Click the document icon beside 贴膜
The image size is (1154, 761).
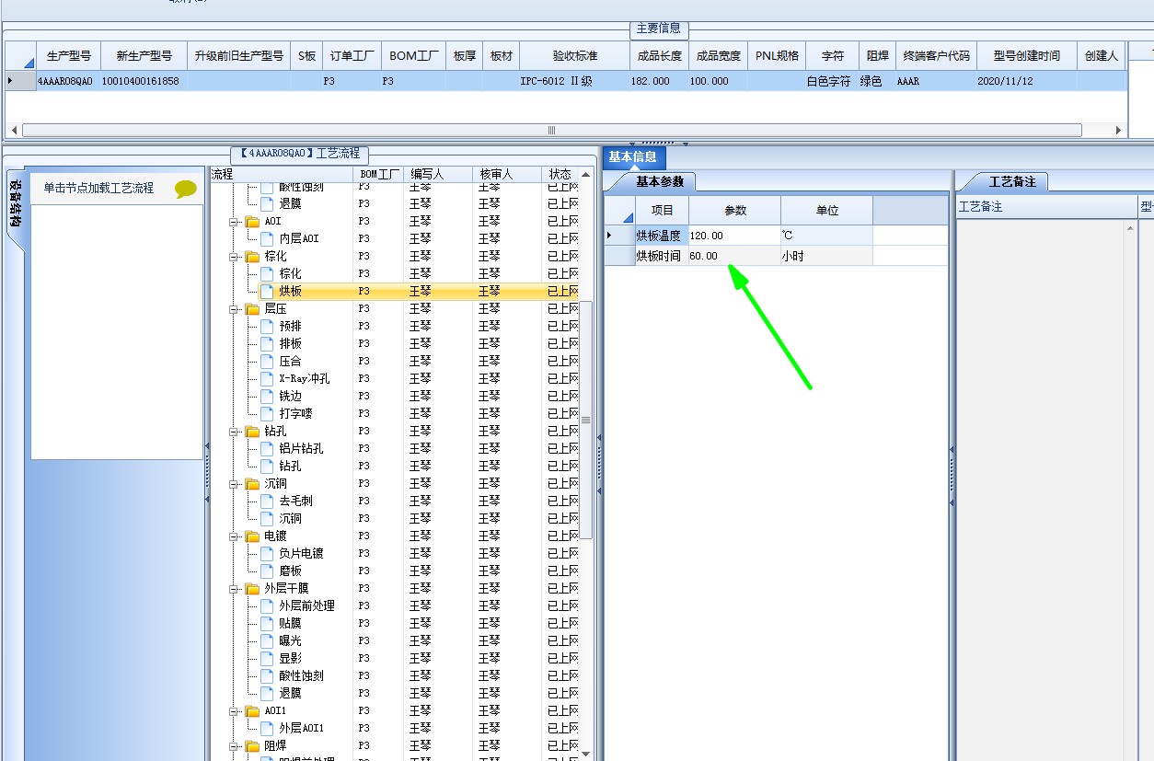coord(267,623)
